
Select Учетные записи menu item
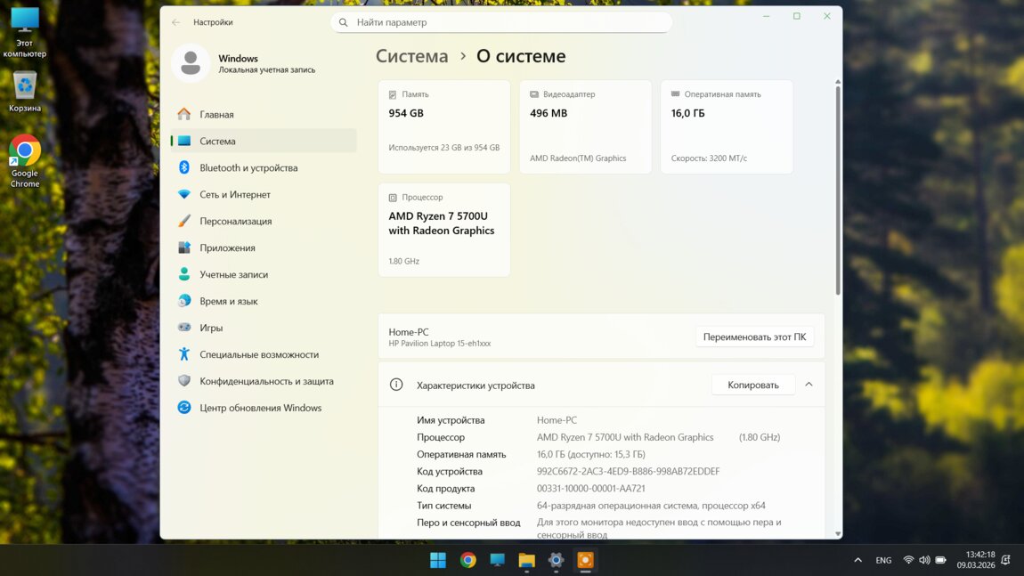coord(233,274)
